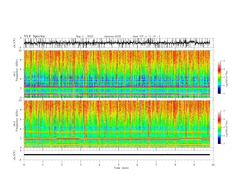The image size is (240, 185).
Task: Click the ch.2 color bar log(PSD) label
Action: point(227,129)
